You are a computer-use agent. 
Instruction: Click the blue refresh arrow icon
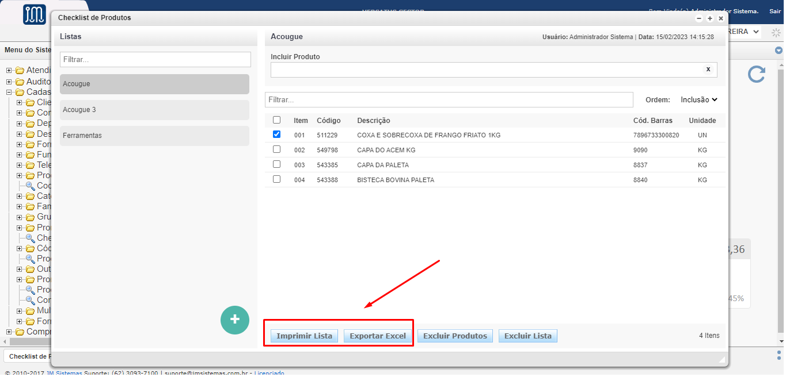coord(756,74)
